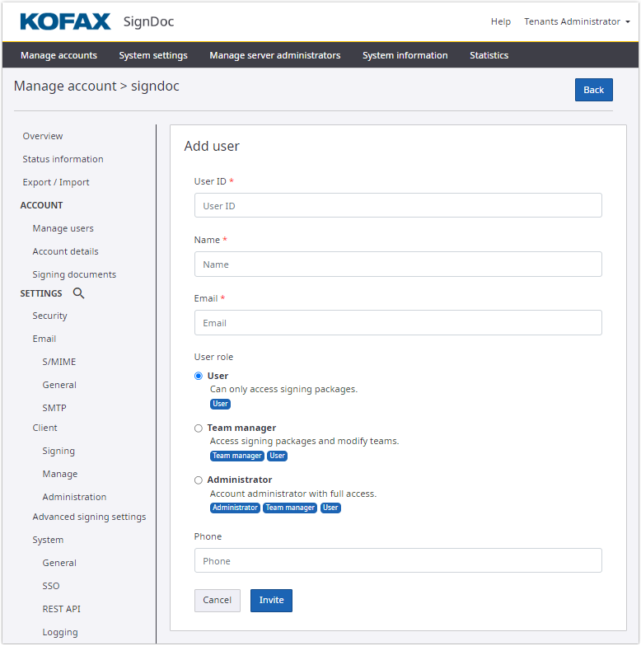The width and height of the screenshot is (641, 646).
Task: Focus the User ID input field
Action: coord(398,205)
